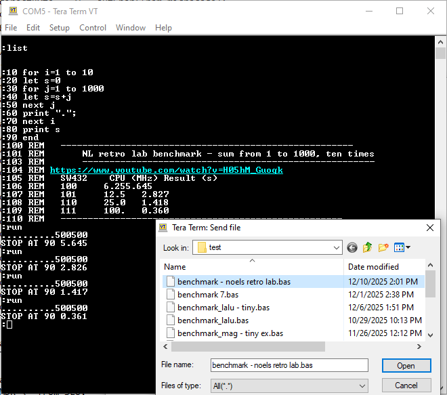This screenshot has height=395, width=447.
Task: Expand the Files of type dropdown
Action: pyautogui.click(x=362, y=386)
